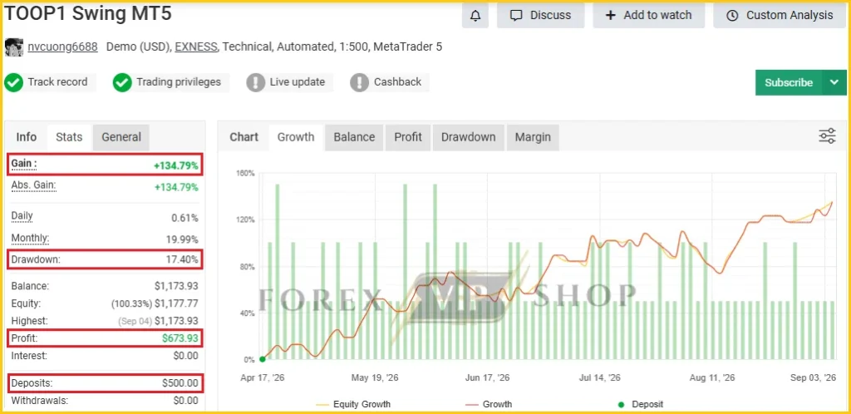Viewport: 851px width, 414px height.
Task: Toggle Deposit legend marker visibility
Action: click(641, 404)
